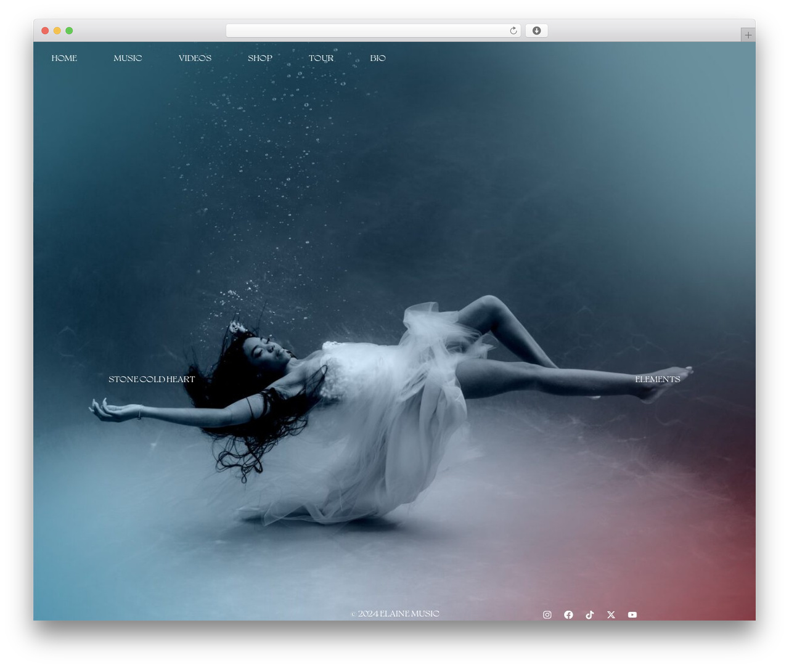Open the X (Twitter) social icon

(611, 614)
